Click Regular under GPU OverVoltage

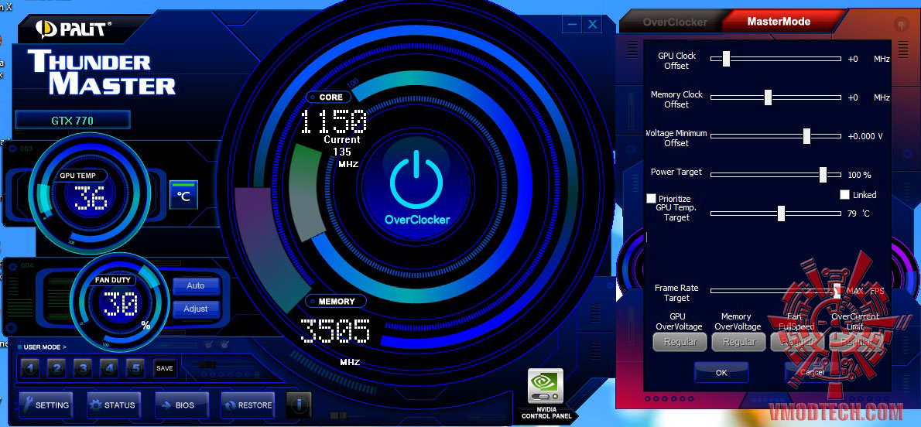pyautogui.click(x=680, y=342)
